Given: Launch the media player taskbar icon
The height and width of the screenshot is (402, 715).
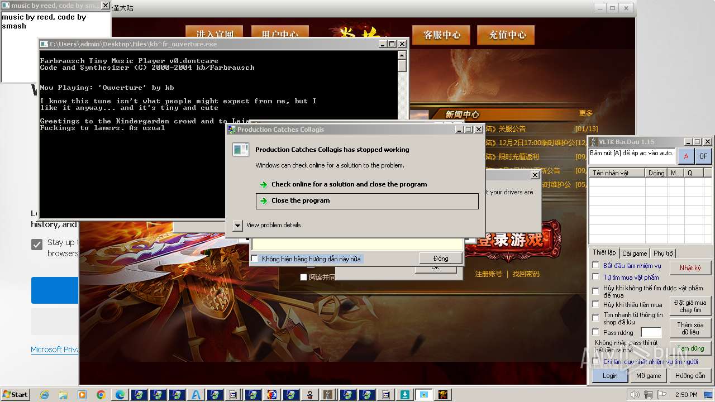Looking at the screenshot, I should [x=82, y=395].
